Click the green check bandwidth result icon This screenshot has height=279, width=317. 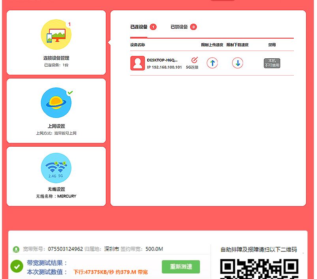17,266
